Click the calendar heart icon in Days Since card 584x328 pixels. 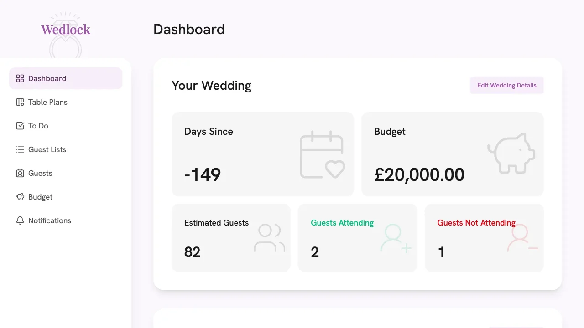tap(322, 154)
